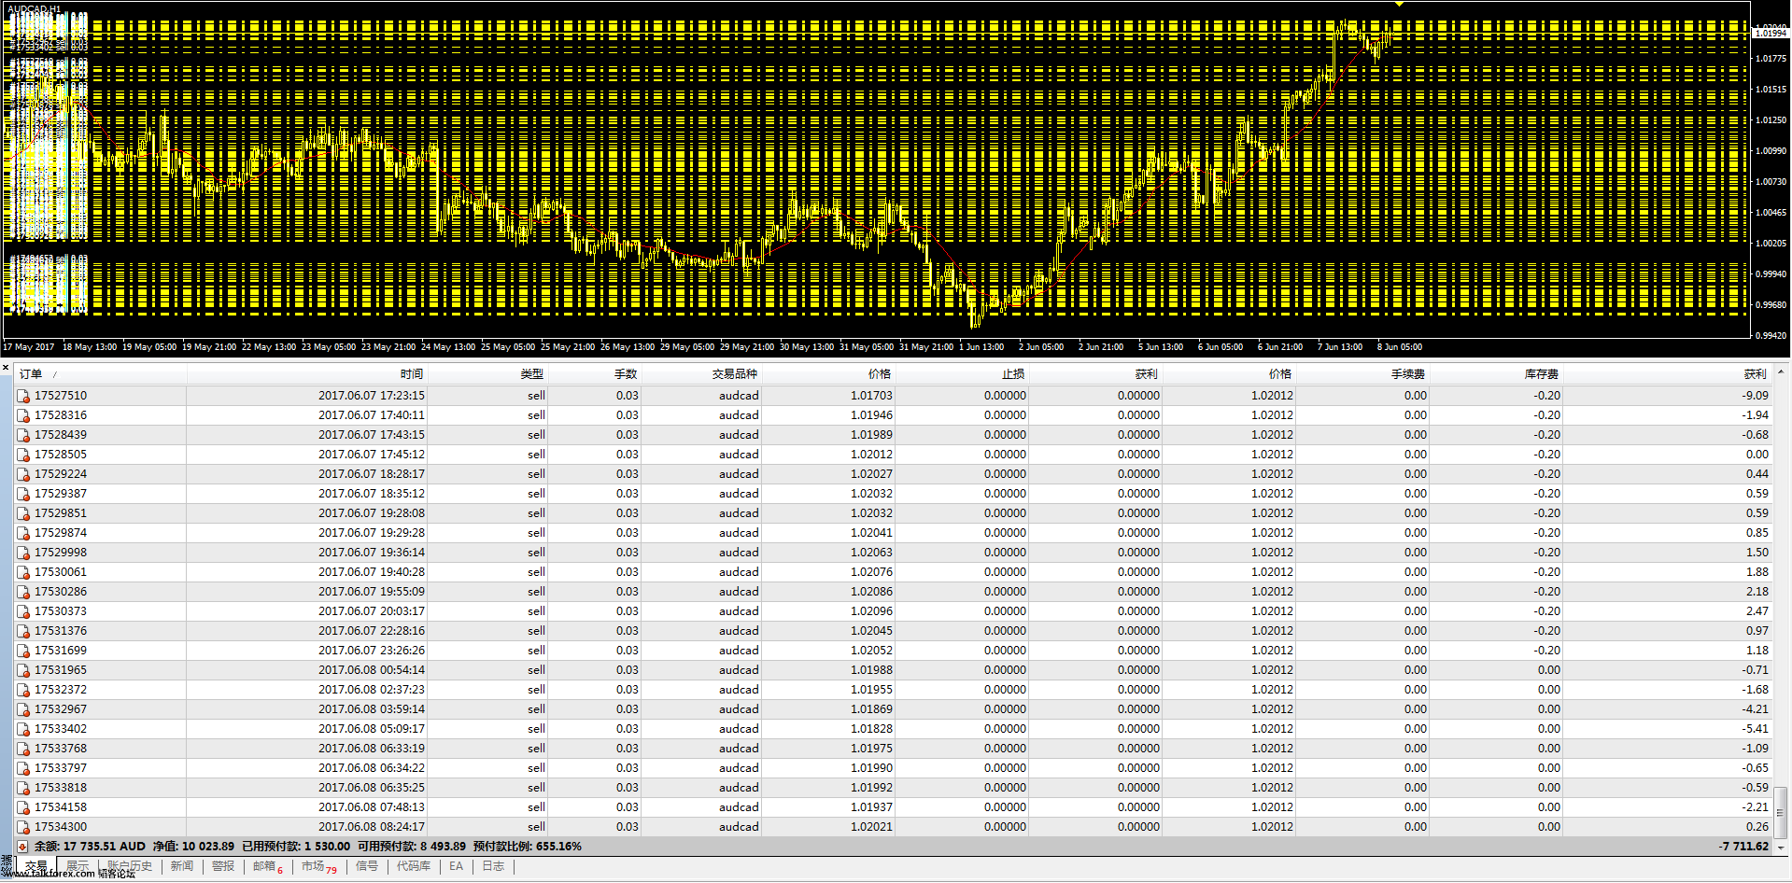The height and width of the screenshot is (883, 1792).
Task: Switch to the 展示 tab
Action: [x=78, y=866]
